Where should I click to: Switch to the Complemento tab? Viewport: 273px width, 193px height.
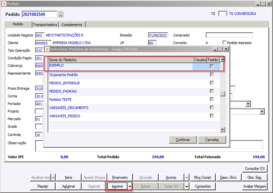point(72,25)
